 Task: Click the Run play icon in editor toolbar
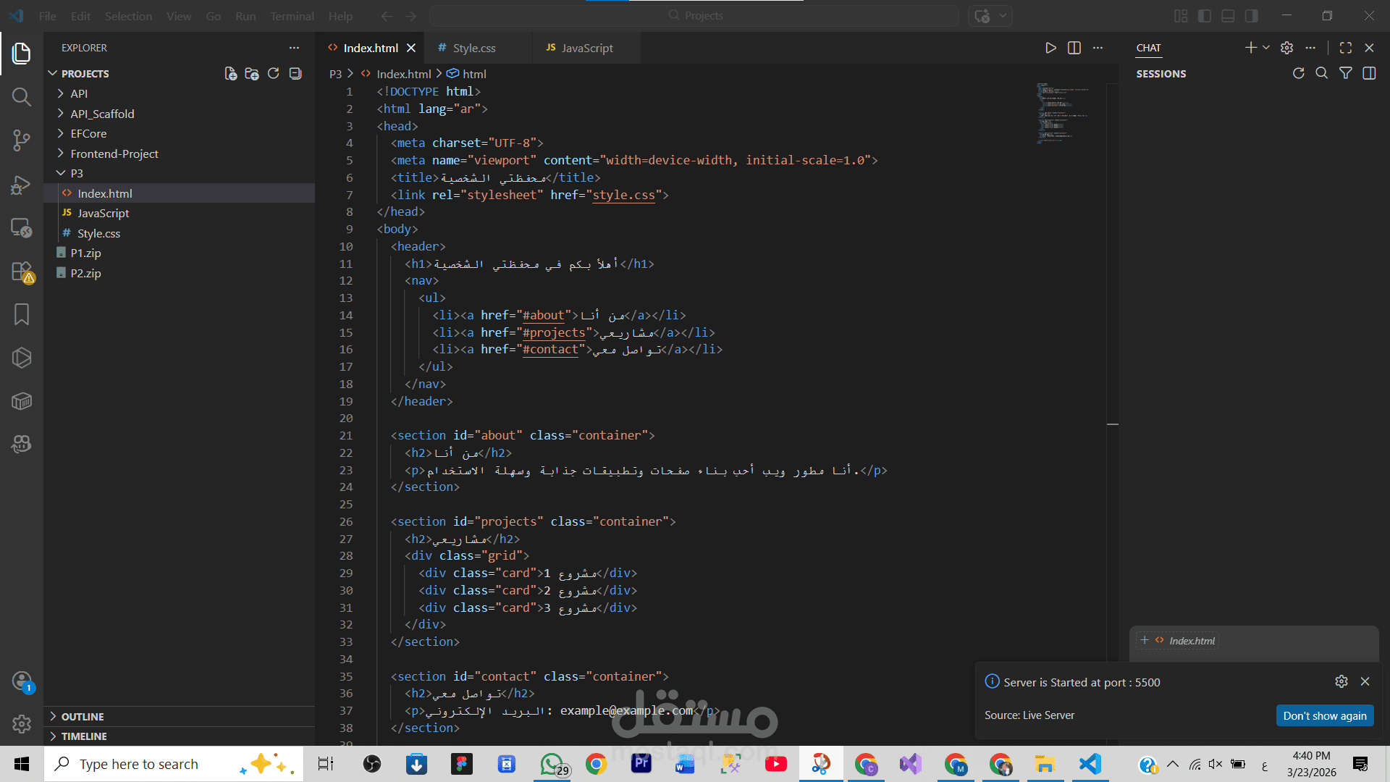coord(1050,48)
